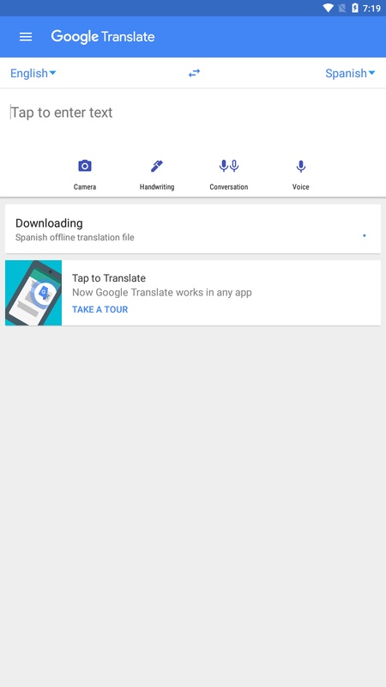Tap the Voice microphone icon
The image size is (386, 687).
[x=301, y=167]
